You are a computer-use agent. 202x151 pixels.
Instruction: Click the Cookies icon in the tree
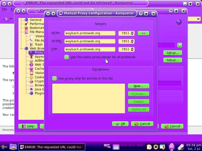coord(31,77)
